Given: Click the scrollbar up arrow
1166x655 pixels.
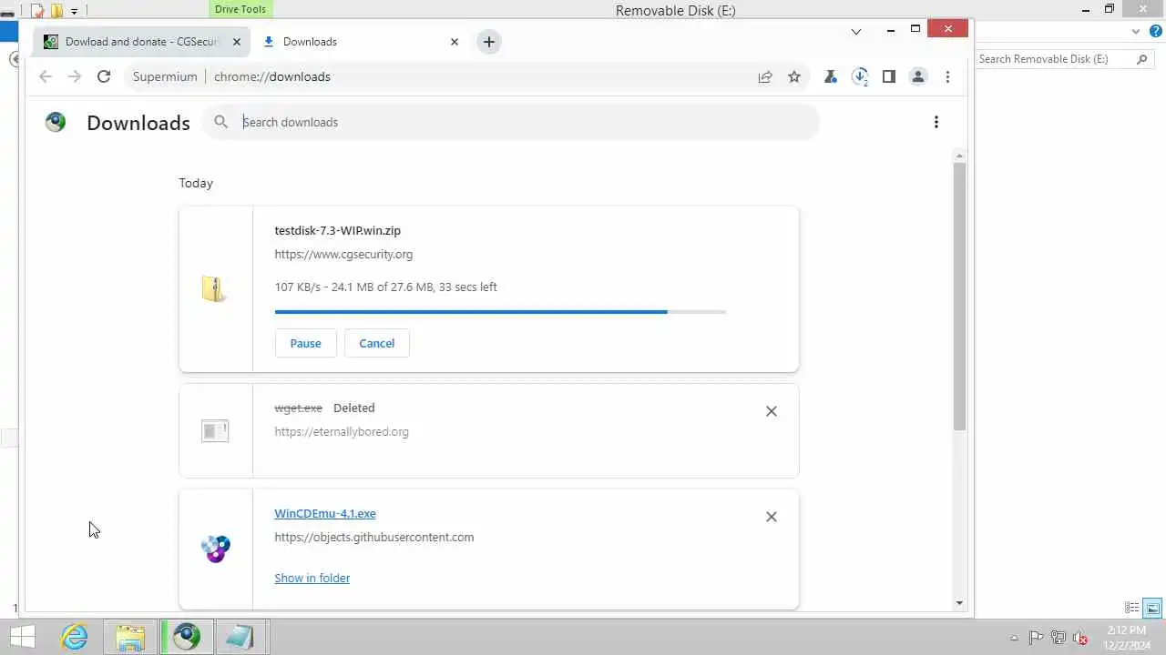Looking at the screenshot, I should [x=959, y=156].
